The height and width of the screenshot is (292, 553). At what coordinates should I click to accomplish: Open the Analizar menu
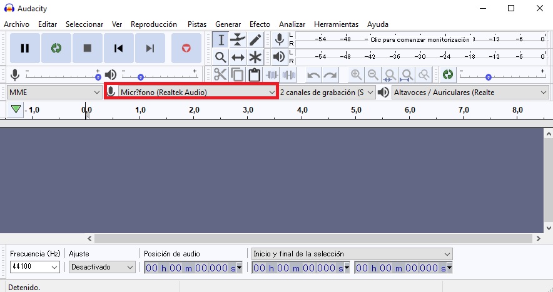292,24
